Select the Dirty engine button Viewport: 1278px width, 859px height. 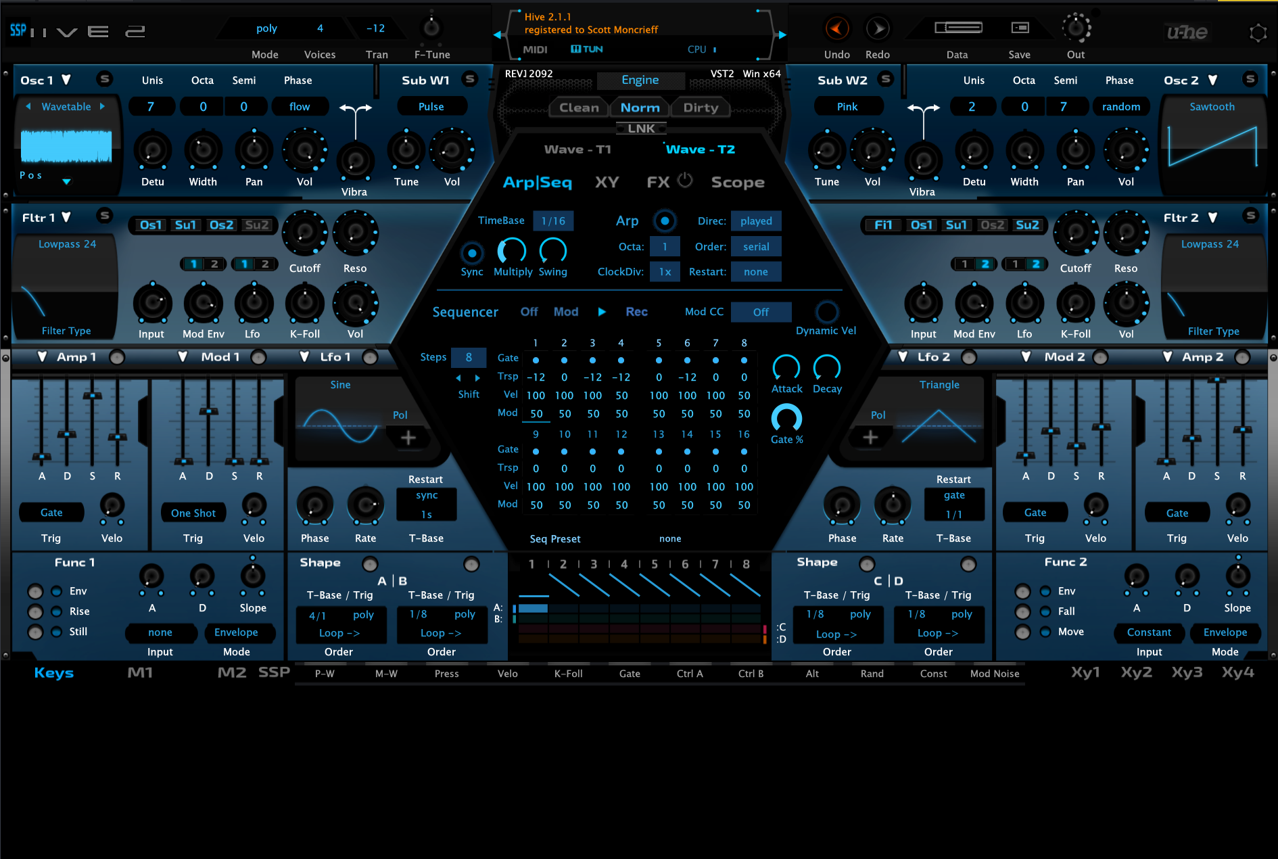(x=701, y=108)
